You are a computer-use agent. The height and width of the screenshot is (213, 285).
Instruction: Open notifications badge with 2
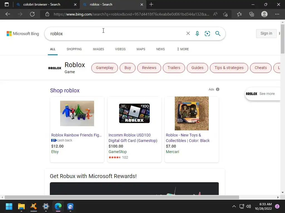click(277, 206)
